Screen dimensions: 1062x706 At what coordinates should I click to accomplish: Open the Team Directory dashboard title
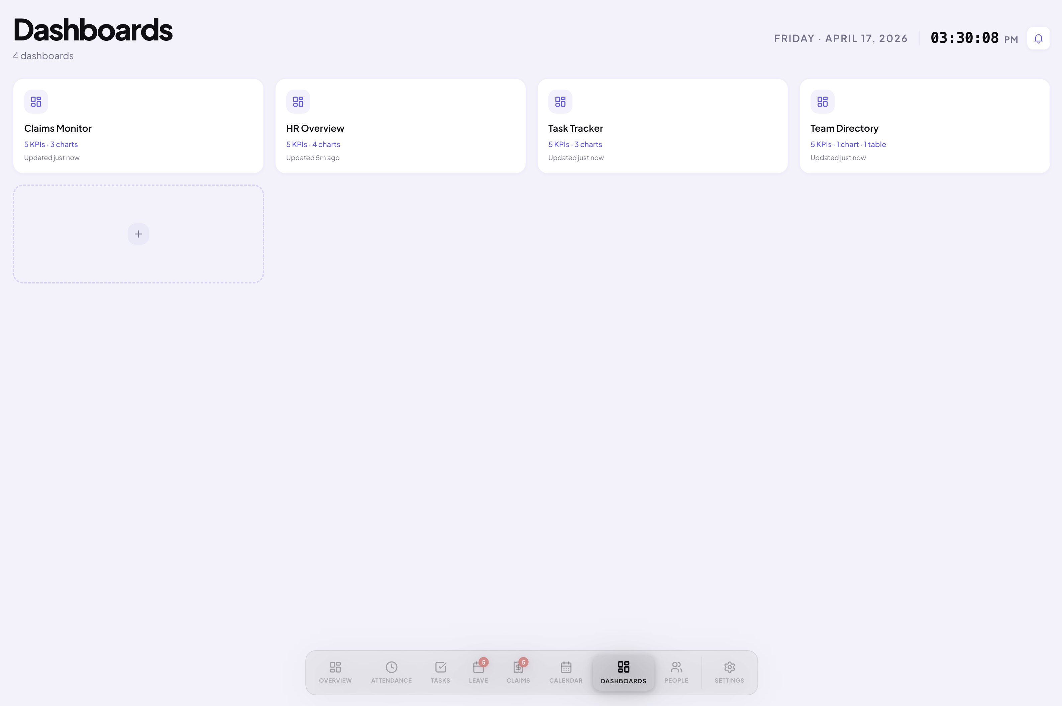[x=844, y=128]
